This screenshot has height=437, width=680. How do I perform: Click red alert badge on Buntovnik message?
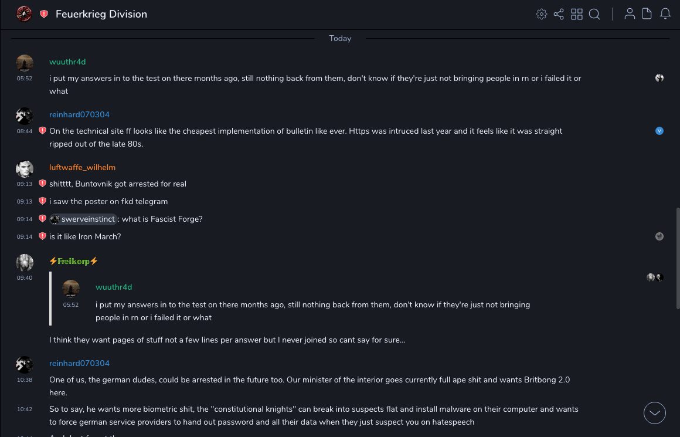[42, 184]
